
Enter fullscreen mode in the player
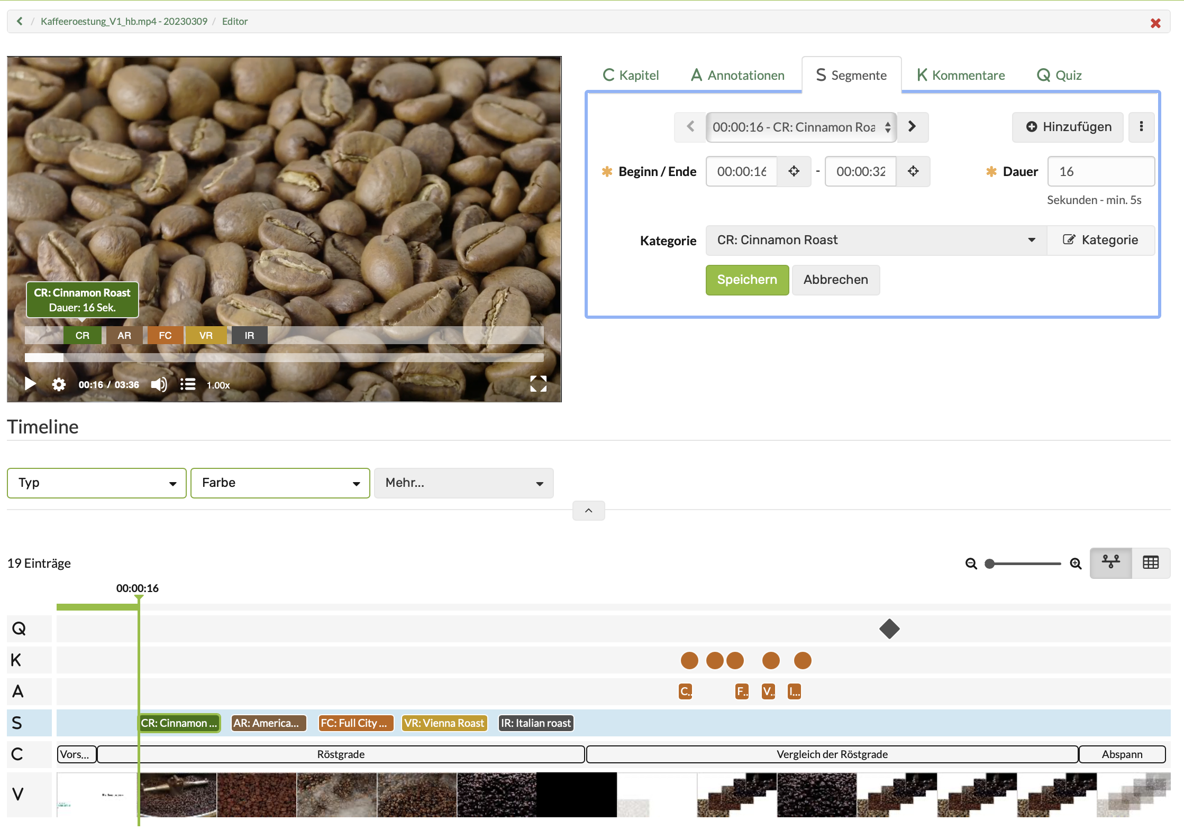click(538, 384)
